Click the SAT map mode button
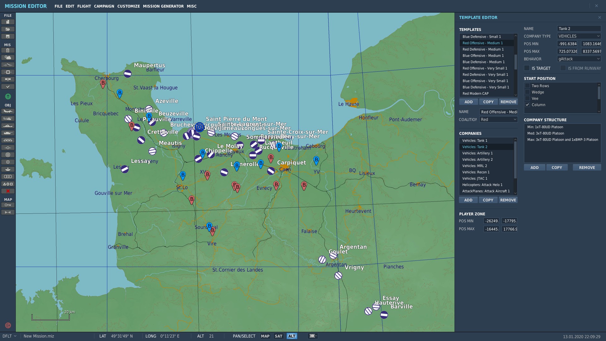Viewport: 606px width, 341px height. (x=278, y=336)
